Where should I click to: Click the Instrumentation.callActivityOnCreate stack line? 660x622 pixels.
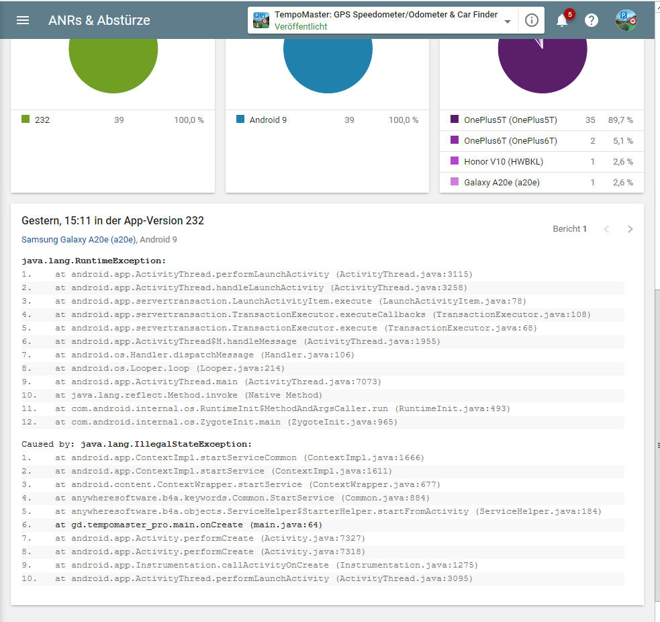click(x=323, y=565)
